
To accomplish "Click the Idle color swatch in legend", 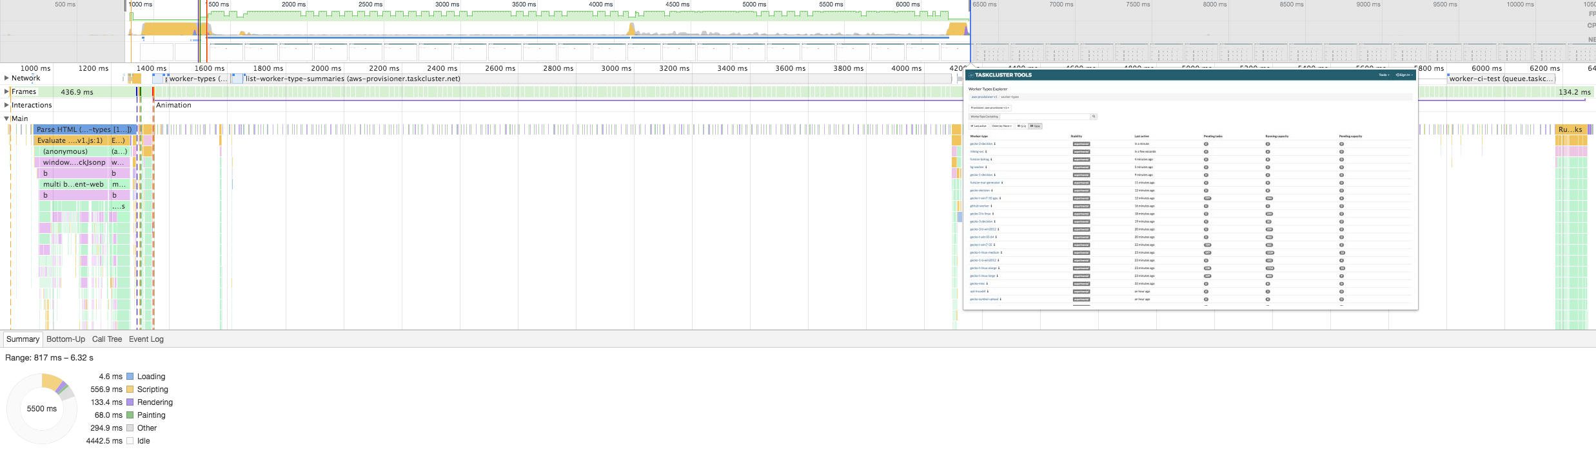I will [x=130, y=441].
